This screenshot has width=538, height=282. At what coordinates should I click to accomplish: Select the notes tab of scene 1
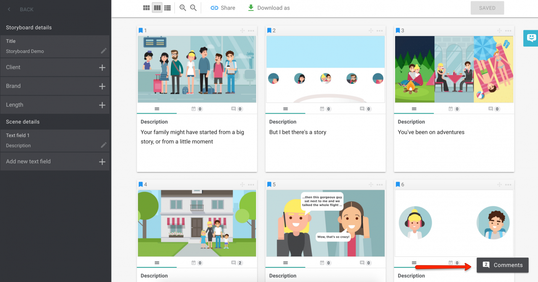pos(197,109)
